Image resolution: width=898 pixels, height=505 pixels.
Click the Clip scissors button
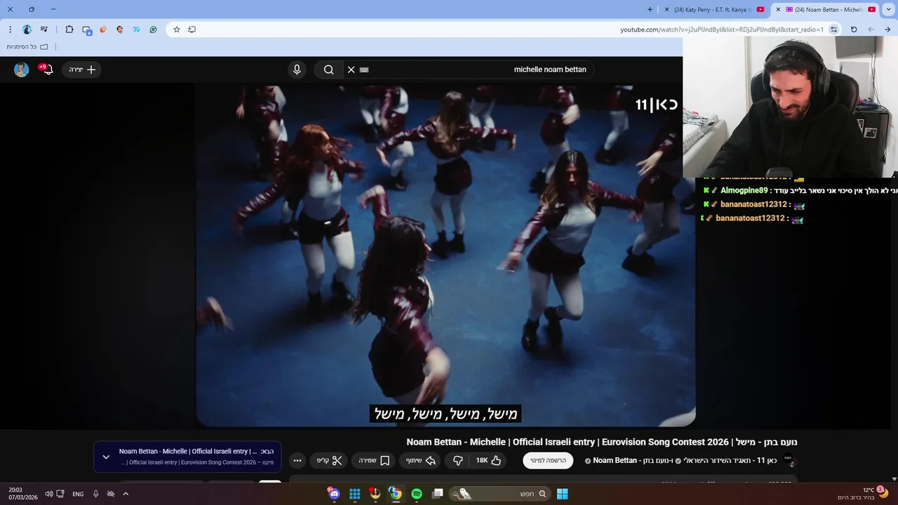330,461
